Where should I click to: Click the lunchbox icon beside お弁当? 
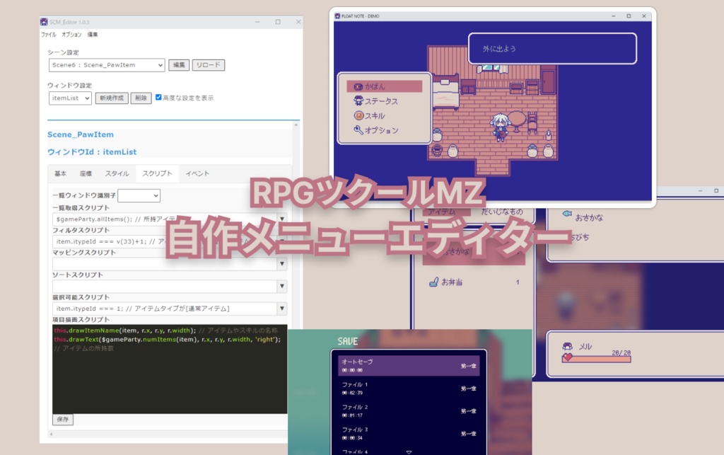(x=433, y=282)
